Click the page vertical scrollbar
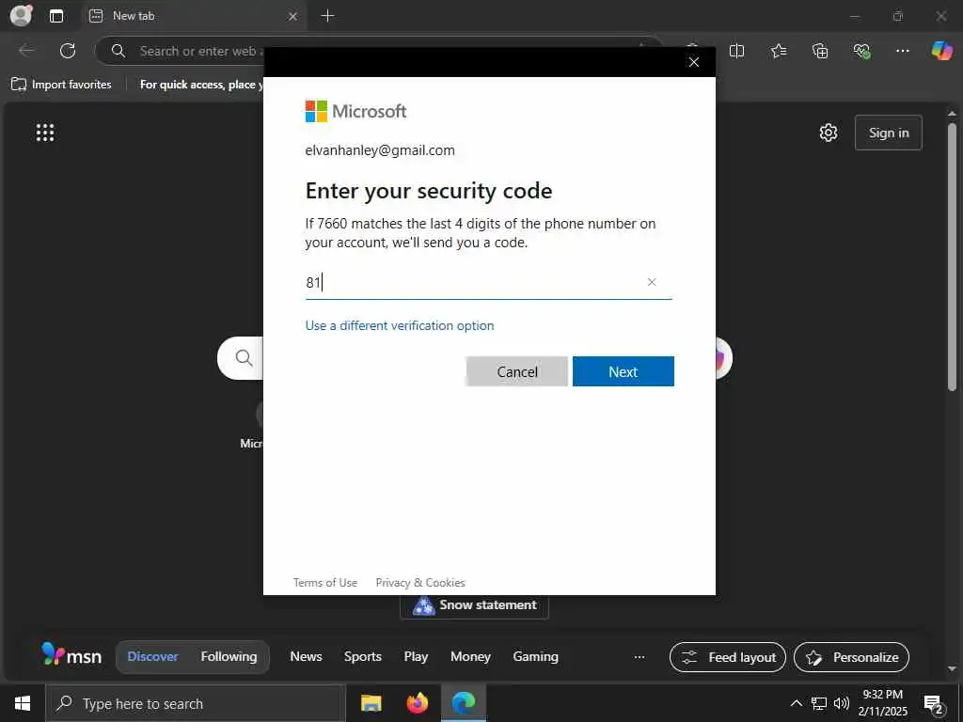The width and height of the screenshot is (963, 722). coord(952,258)
